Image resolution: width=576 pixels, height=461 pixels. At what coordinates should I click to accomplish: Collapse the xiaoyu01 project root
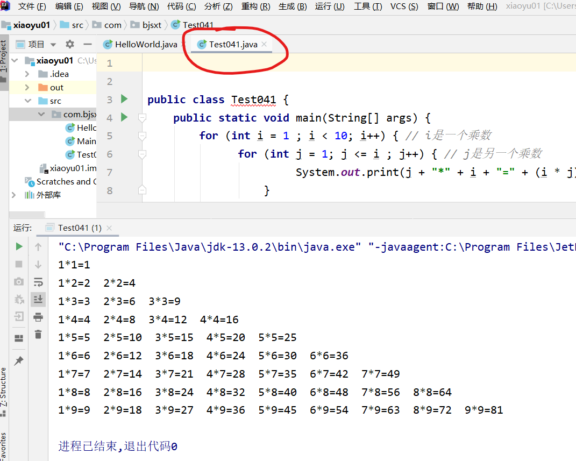15,60
